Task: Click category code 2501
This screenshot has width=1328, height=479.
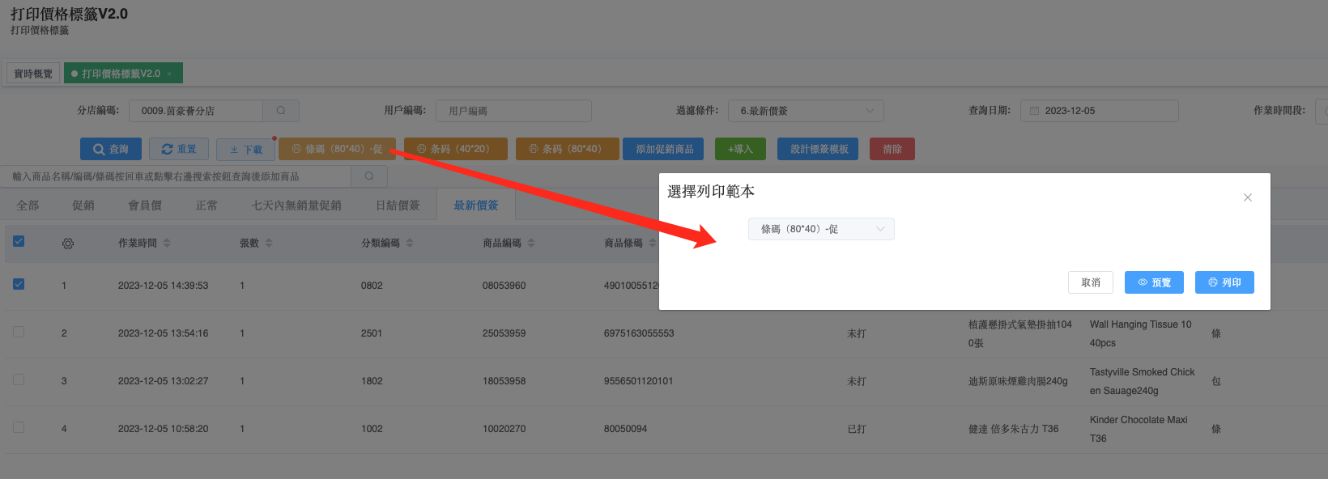Action: coord(372,333)
